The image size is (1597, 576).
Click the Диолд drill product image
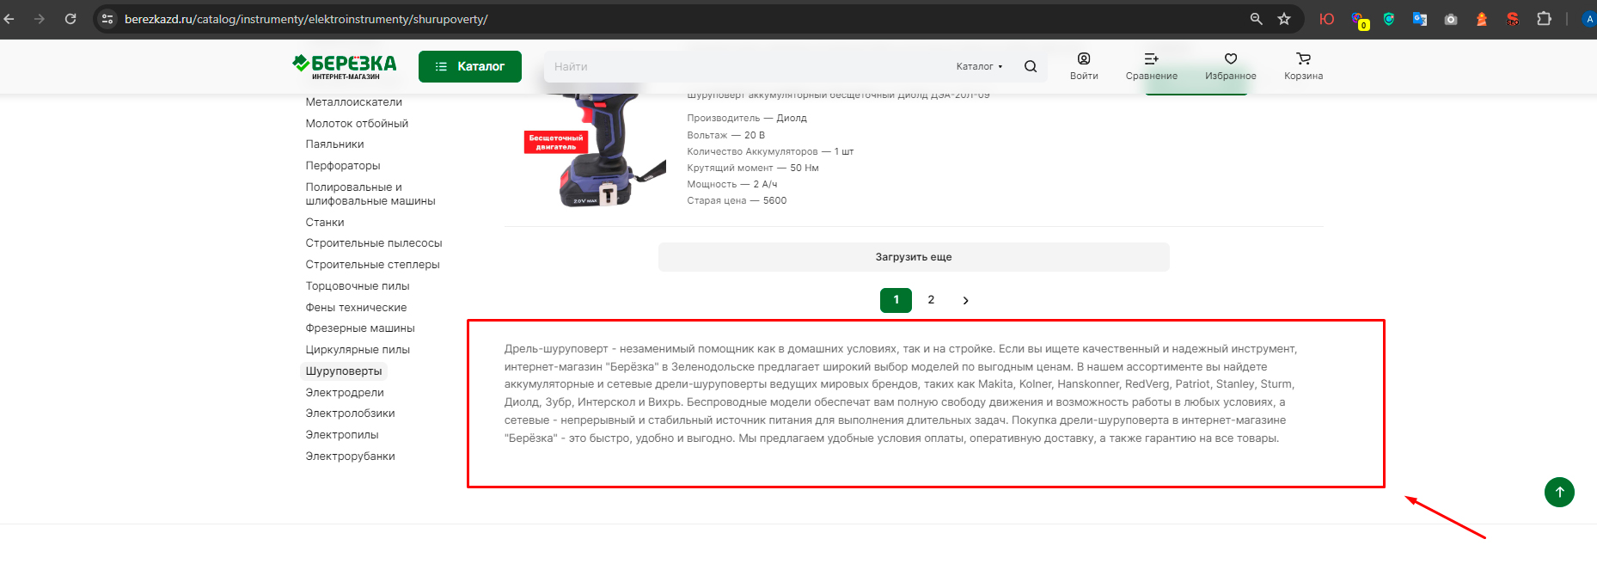pyautogui.click(x=595, y=150)
